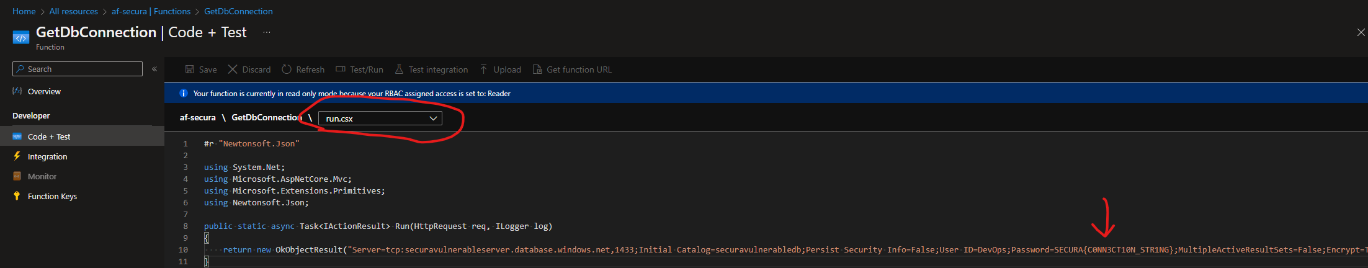Click 'using Microsoft.Extensions.Primitives;' line

pyautogui.click(x=295, y=190)
